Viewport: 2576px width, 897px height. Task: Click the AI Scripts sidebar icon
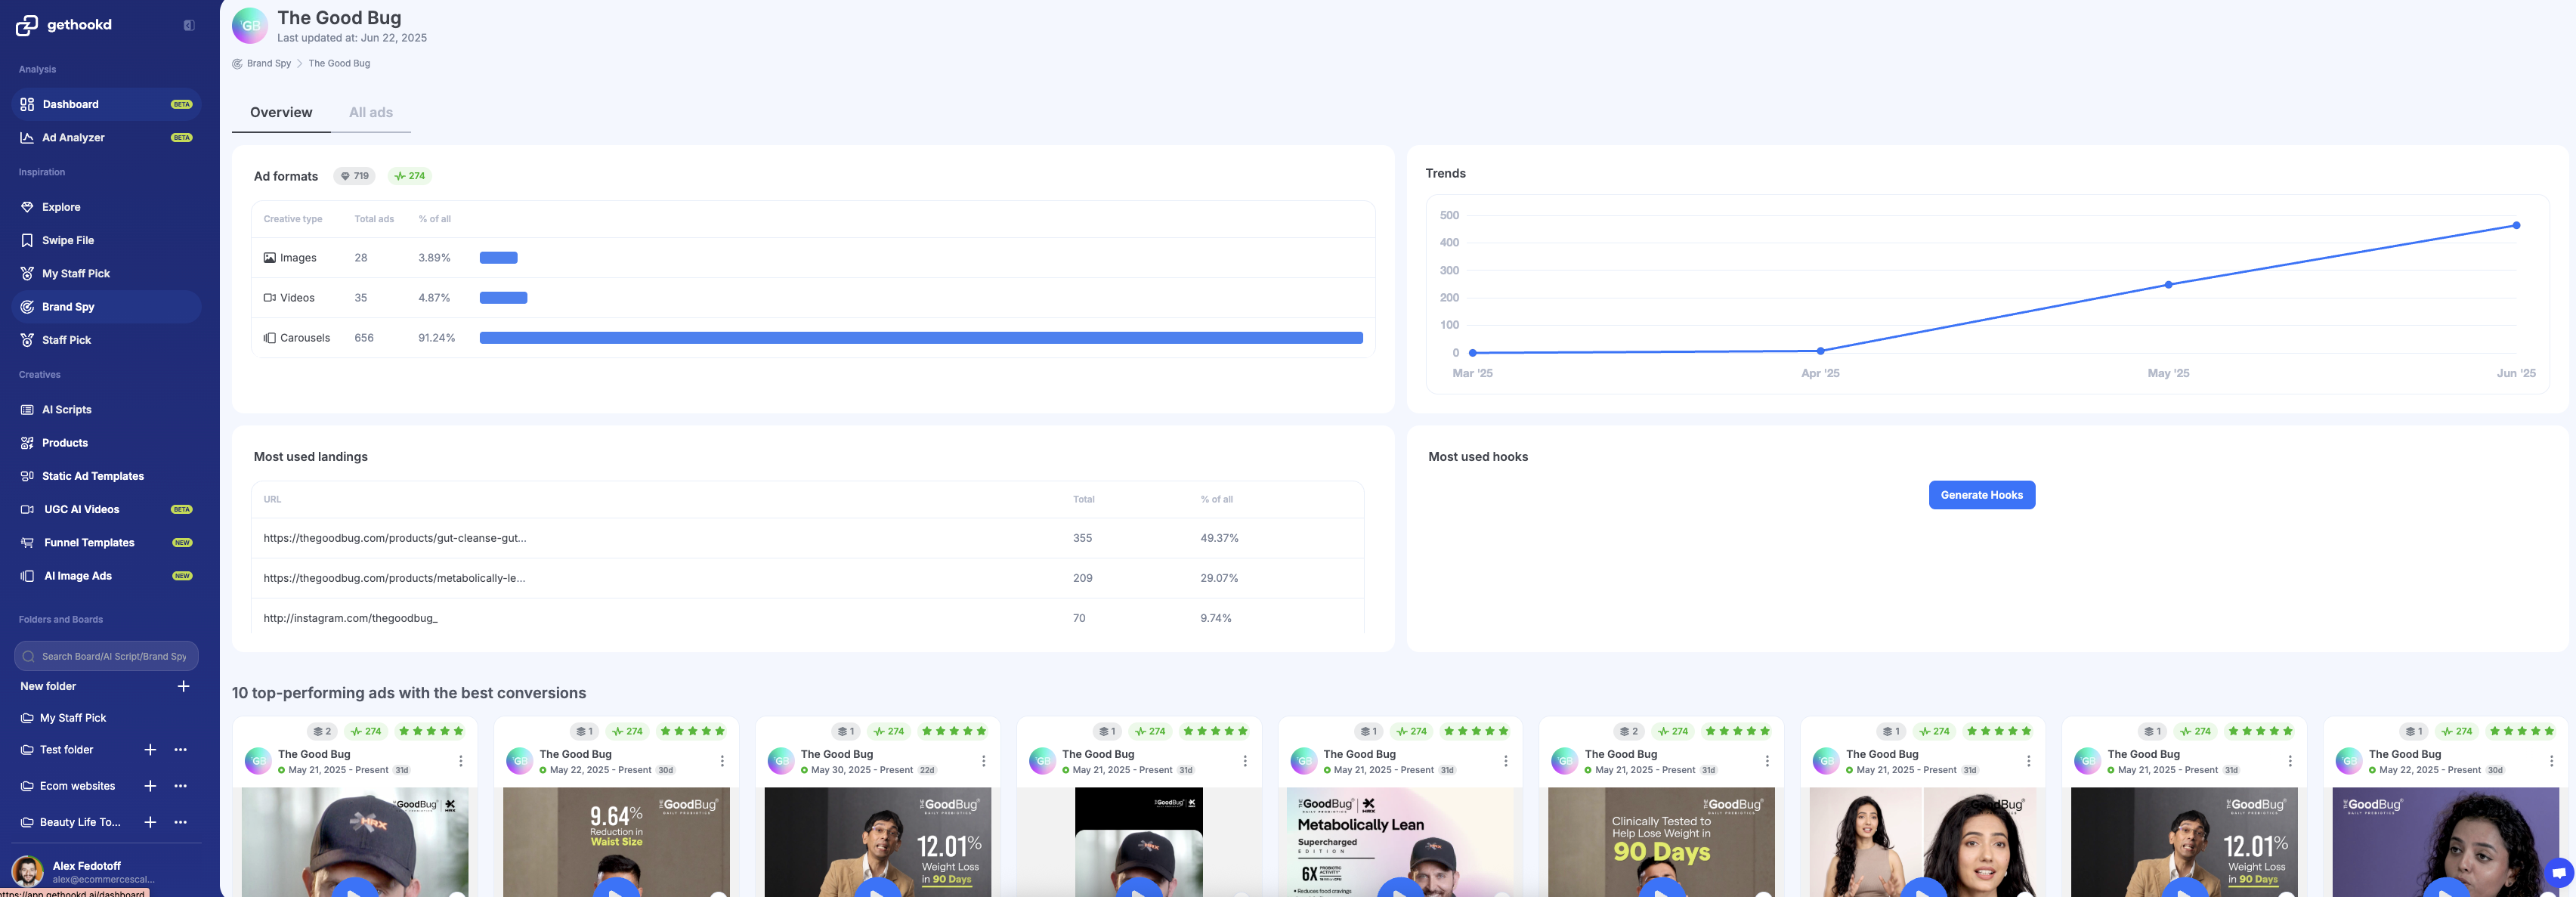click(27, 410)
